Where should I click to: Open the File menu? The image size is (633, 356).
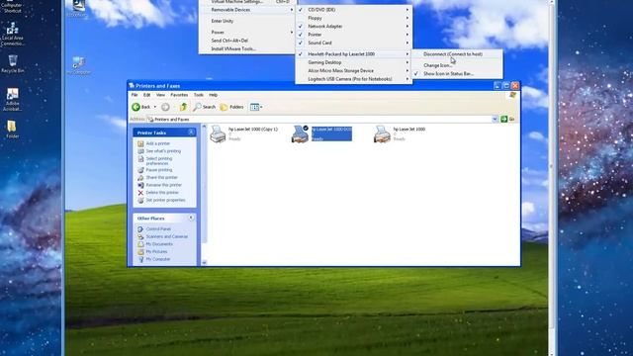135,95
